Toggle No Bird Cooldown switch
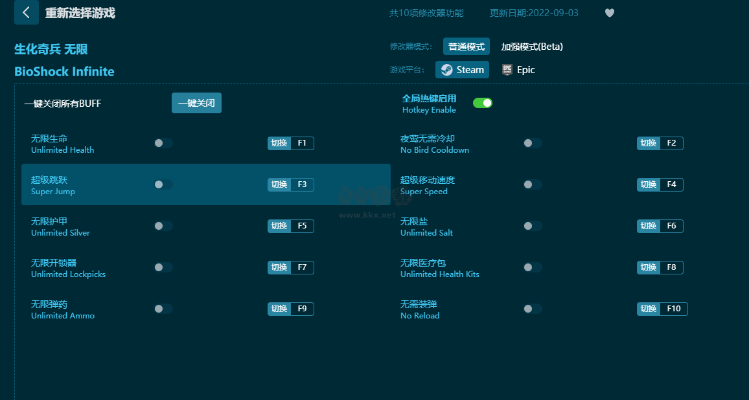 pos(532,143)
